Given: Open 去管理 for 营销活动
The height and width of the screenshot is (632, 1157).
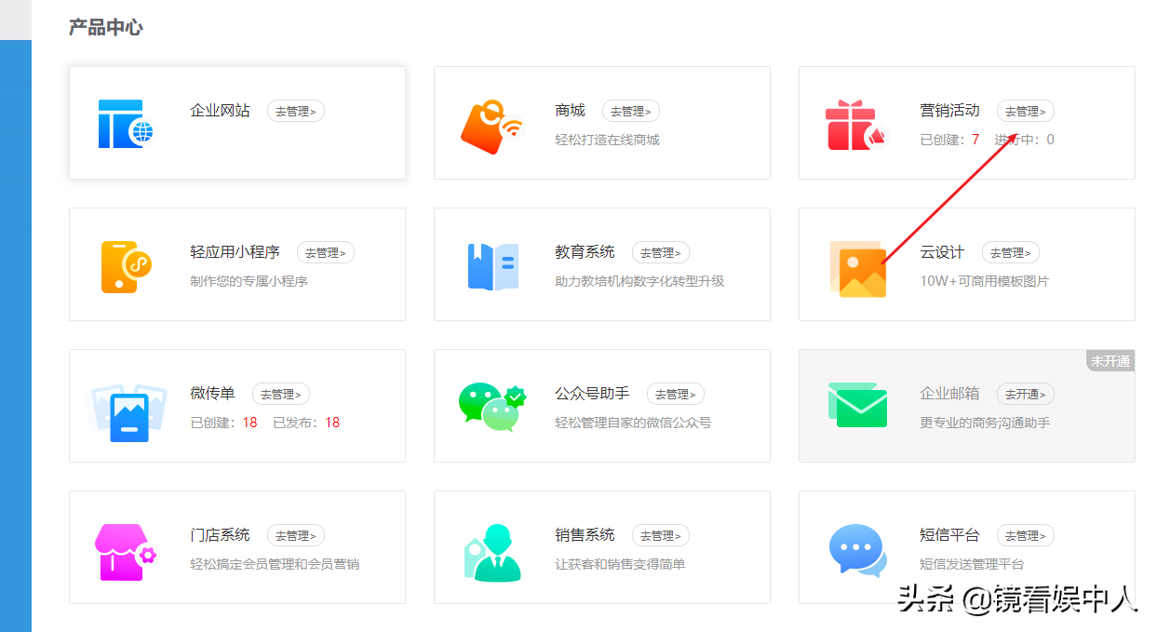Looking at the screenshot, I should pyautogui.click(x=1025, y=110).
